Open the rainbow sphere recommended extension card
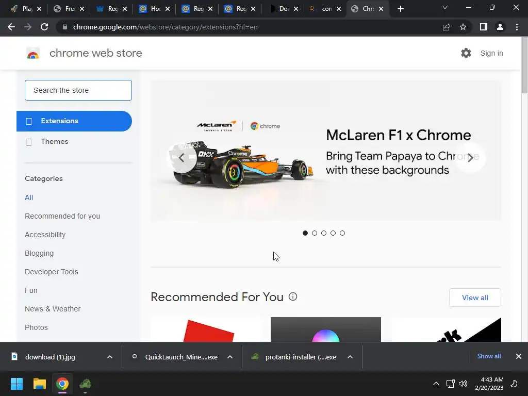Image resolution: width=528 pixels, height=396 pixels. (326, 329)
